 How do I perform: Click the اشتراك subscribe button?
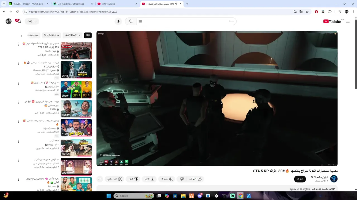pyautogui.click(x=300, y=179)
